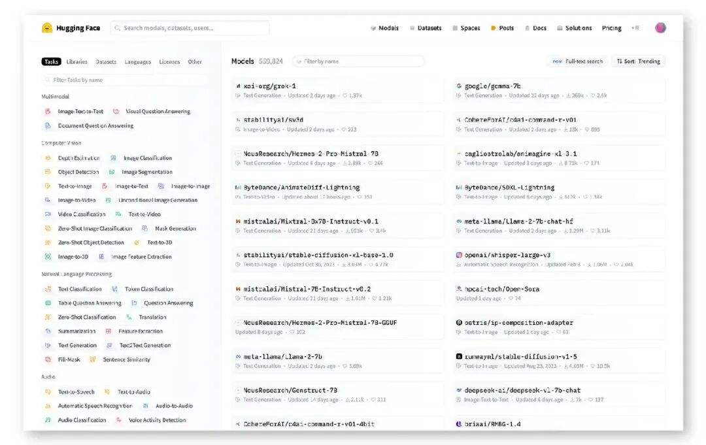This screenshot has height=445, width=706.
Task: Click the Visual Question Answering icon
Action: 116,112
